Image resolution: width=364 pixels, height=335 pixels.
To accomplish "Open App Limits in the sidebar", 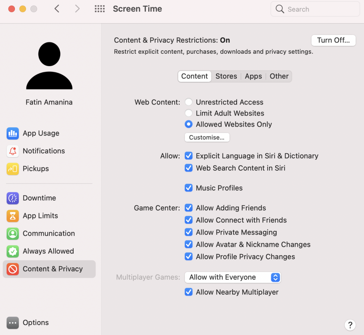I will point(49,216).
